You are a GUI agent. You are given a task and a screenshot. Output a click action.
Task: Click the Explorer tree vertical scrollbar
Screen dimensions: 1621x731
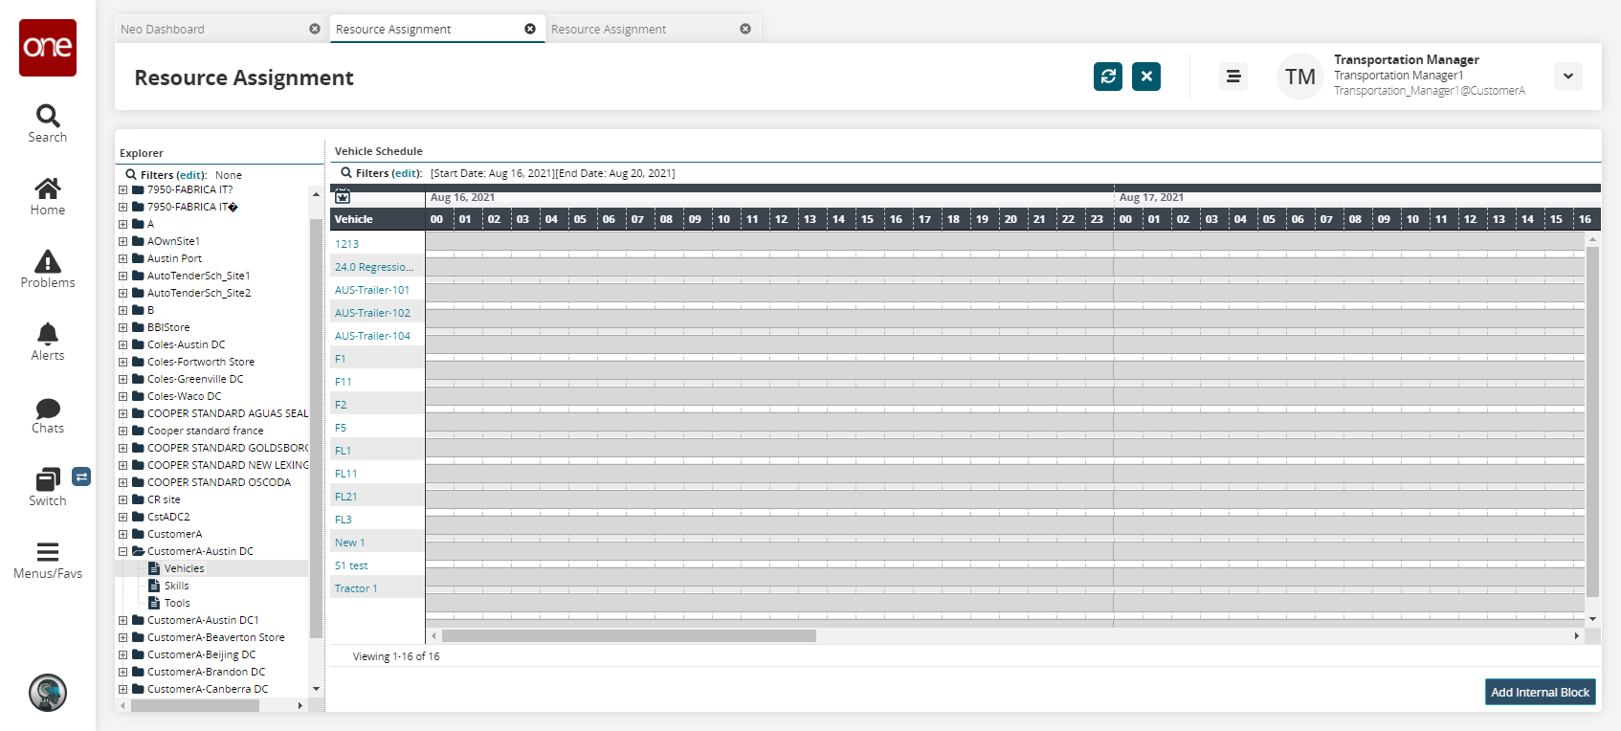[x=317, y=429]
